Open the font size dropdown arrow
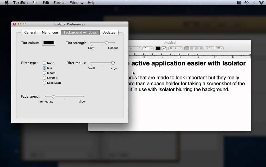The height and width of the screenshot is (167, 266). coord(151,48)
